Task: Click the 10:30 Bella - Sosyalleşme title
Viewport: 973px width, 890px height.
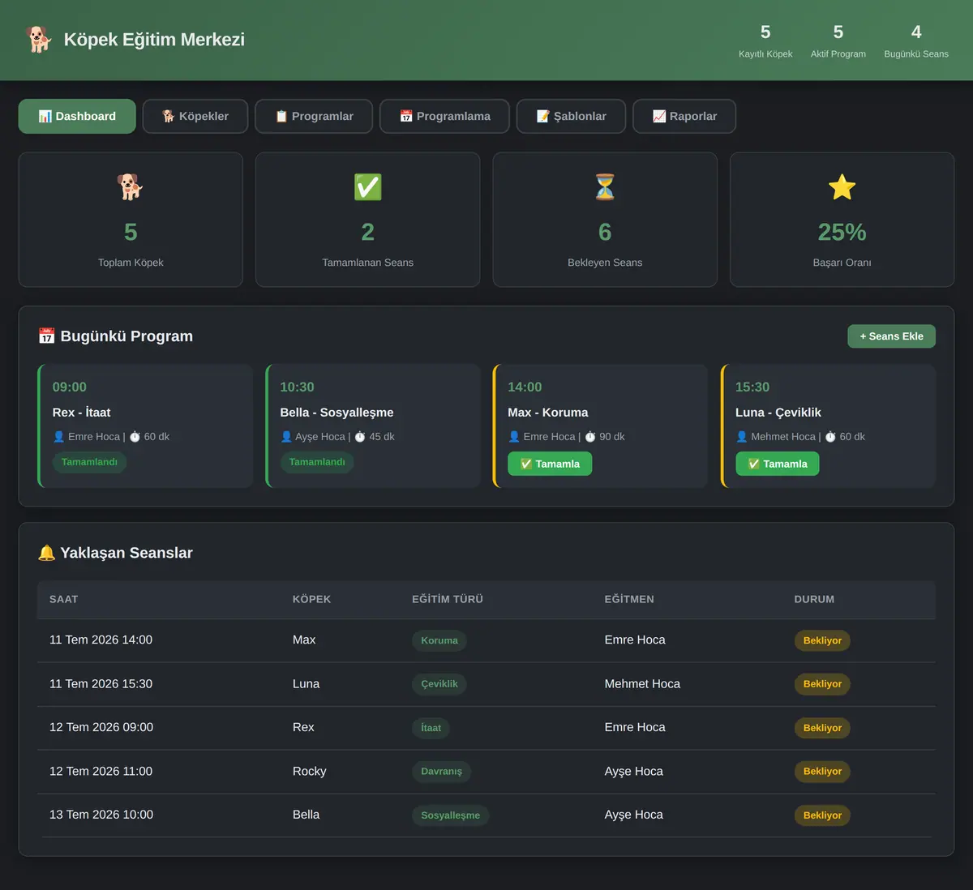Action: [336, 413]
